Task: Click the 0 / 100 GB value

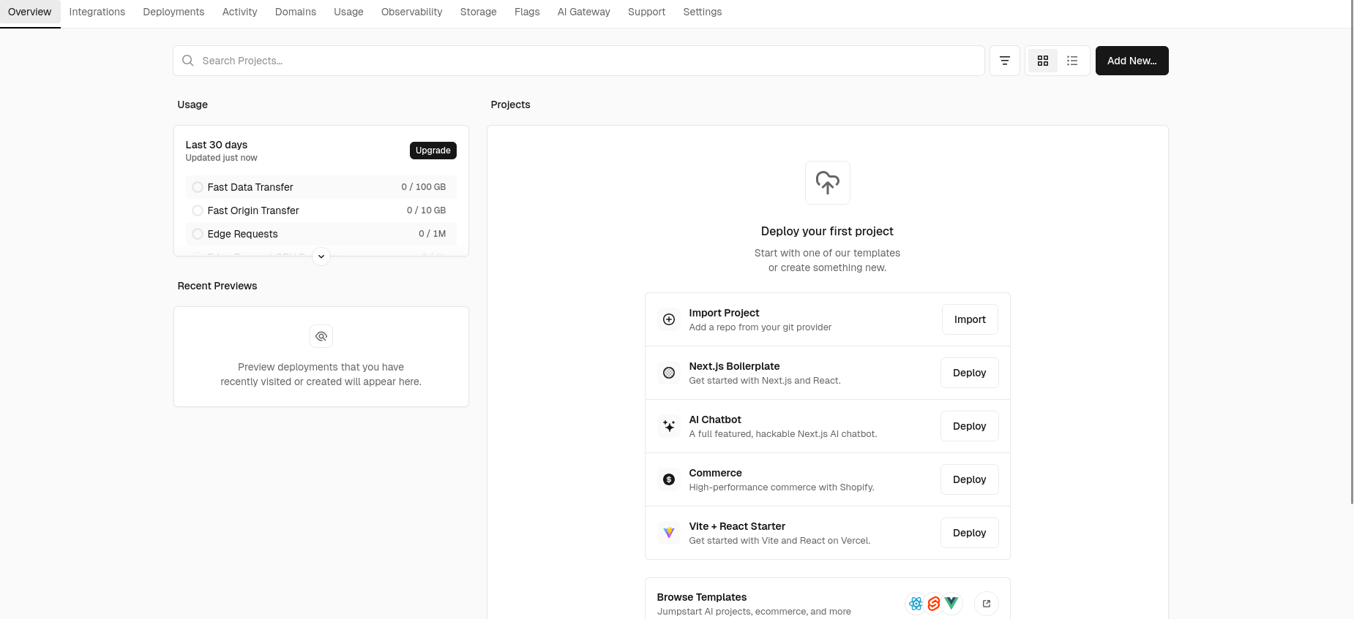Action: pyautogui.click(x=423, y=187)
